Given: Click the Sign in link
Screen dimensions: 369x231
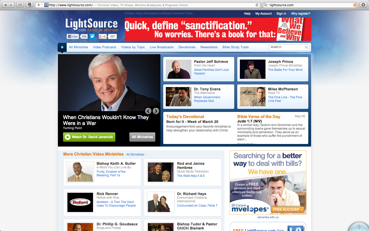Looking at the screenshot, I should [281, 14].
